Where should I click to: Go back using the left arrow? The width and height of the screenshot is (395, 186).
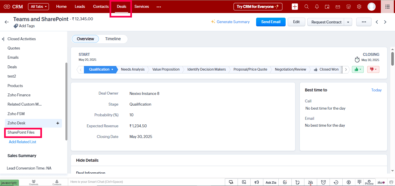click(7, 22)
